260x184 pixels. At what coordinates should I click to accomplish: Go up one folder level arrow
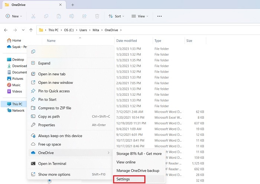click(31, 30)
